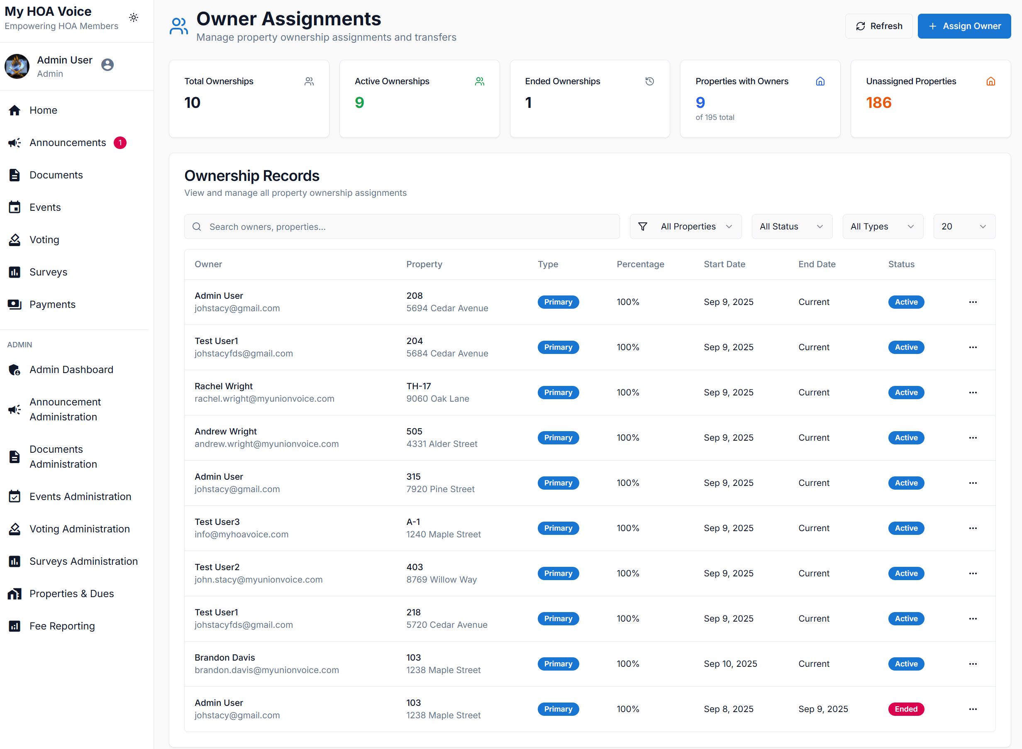Click the search owners and properties field
Screen dimensions: 1022x749
pos(402,227)
